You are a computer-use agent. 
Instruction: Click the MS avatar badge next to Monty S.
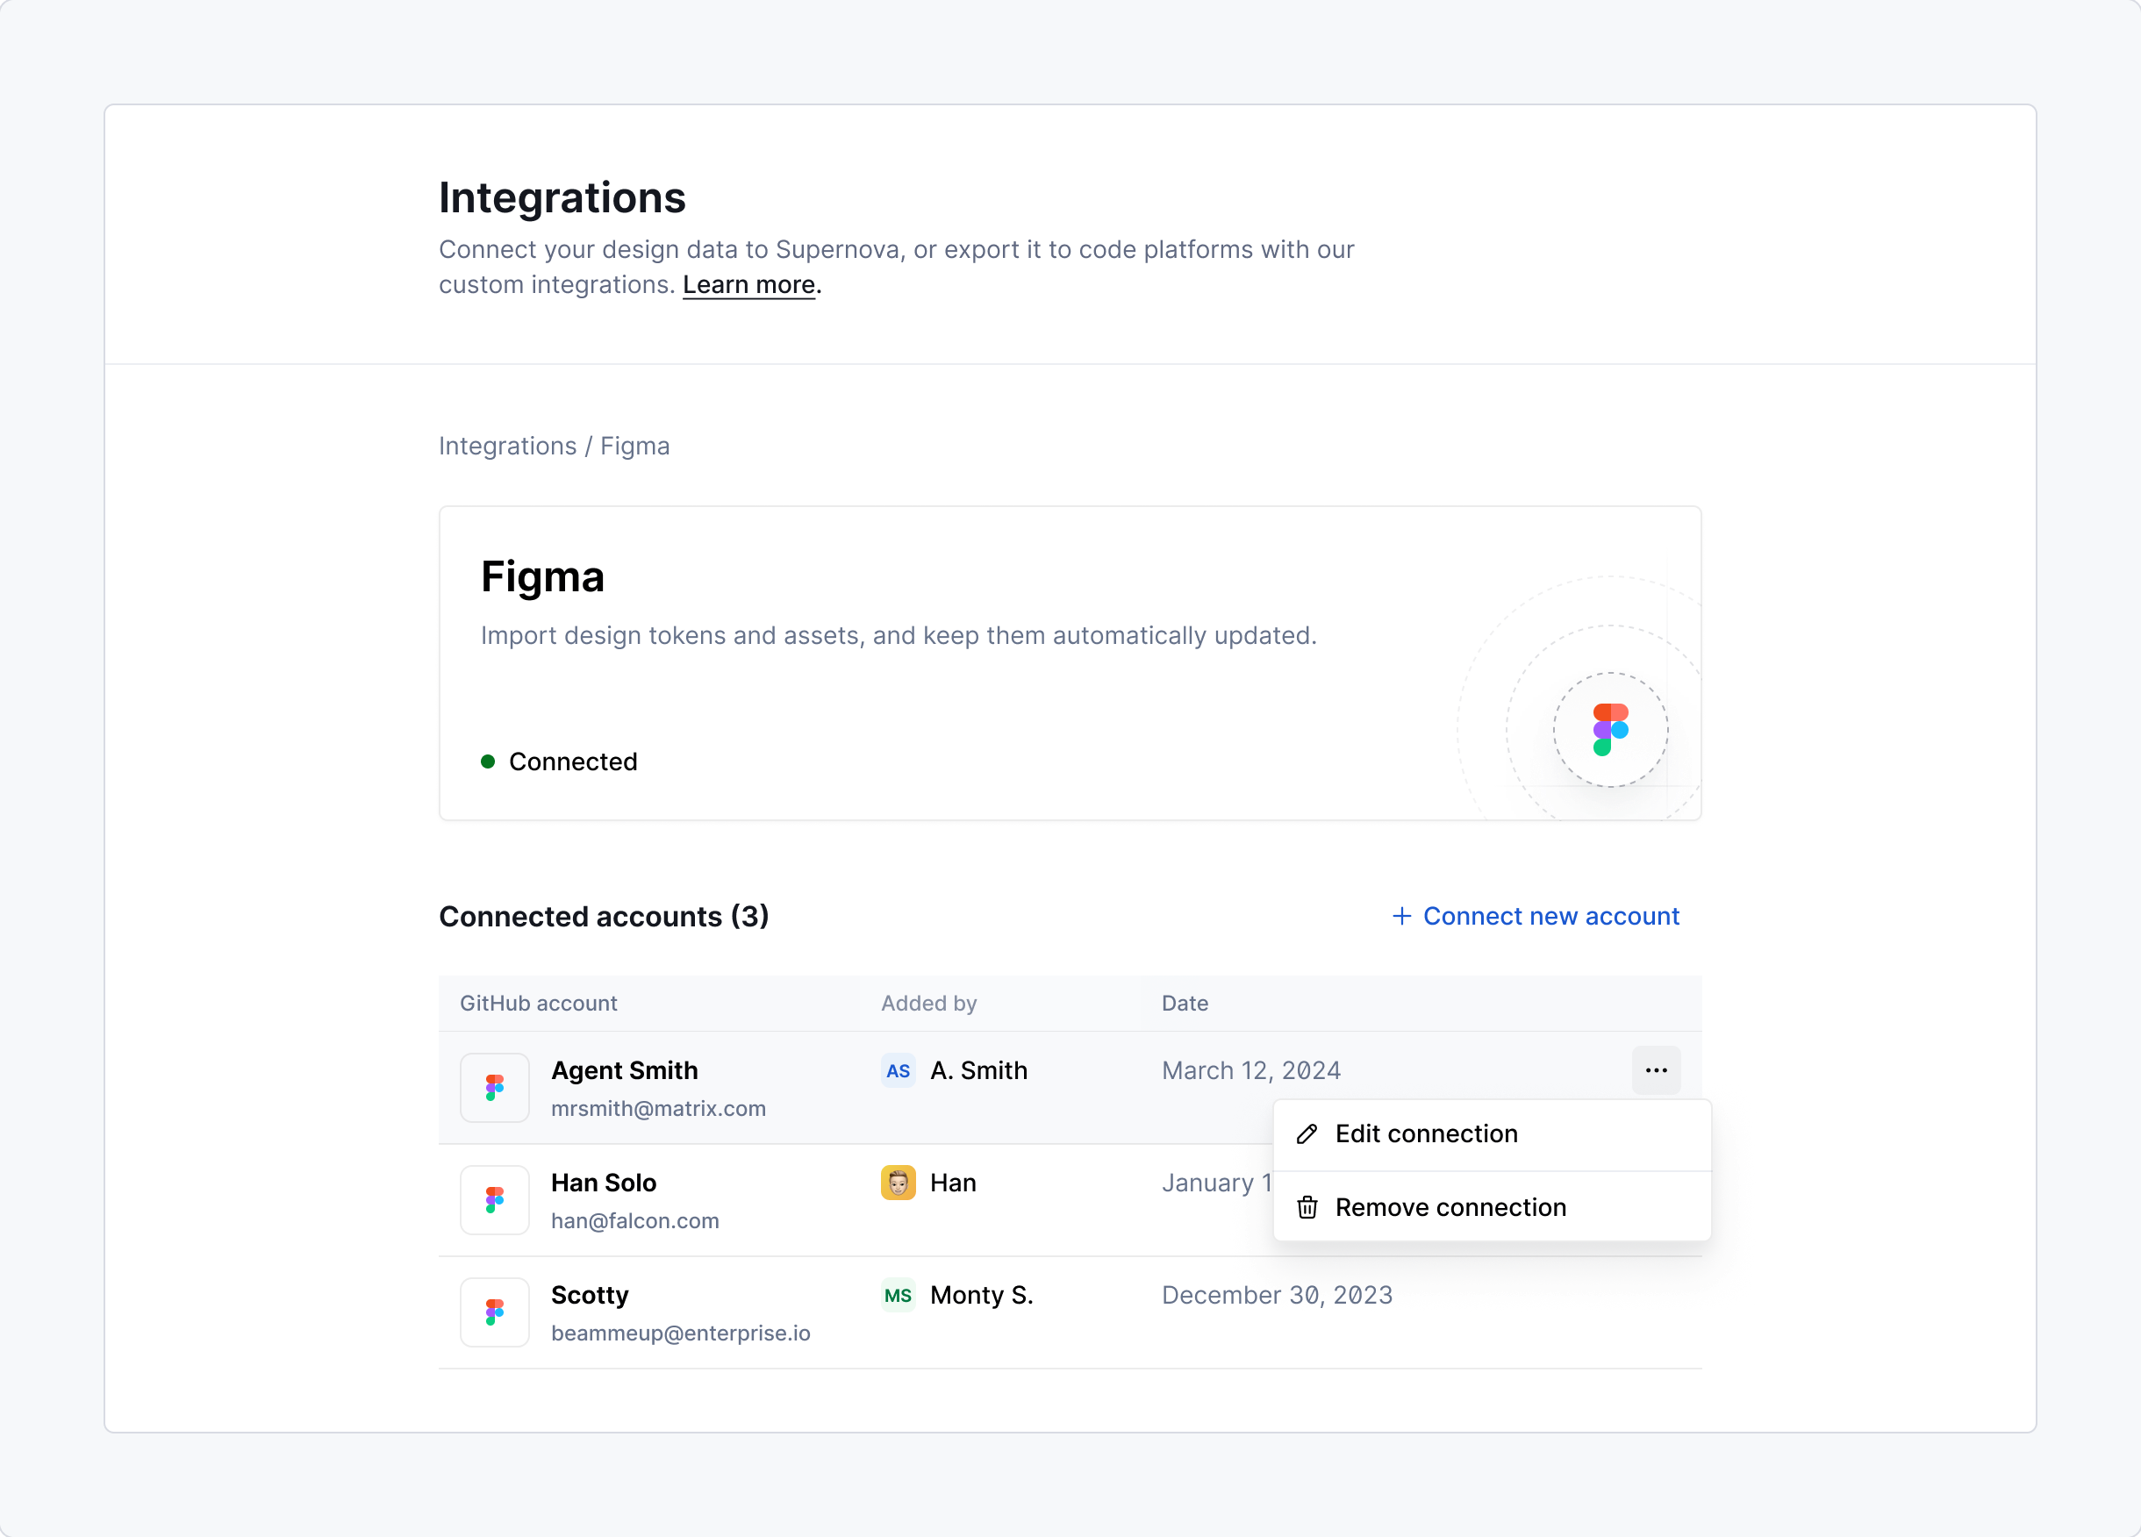point(898,1296)
